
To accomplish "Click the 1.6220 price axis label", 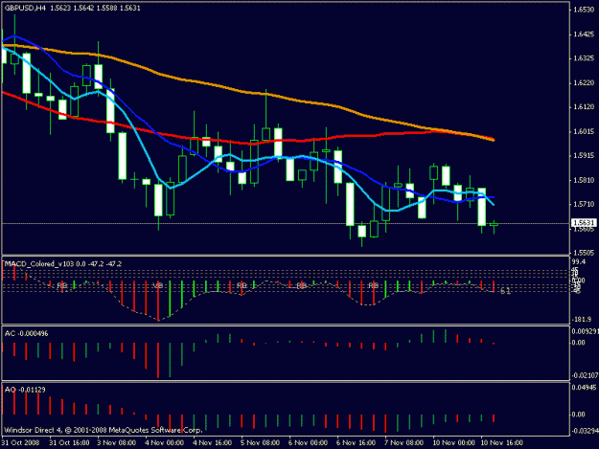I will point(584,82).
